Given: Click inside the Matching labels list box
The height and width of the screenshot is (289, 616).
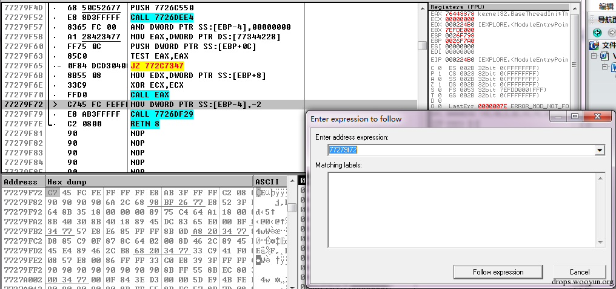Looking at the screenshot, I should pos(463,210).
